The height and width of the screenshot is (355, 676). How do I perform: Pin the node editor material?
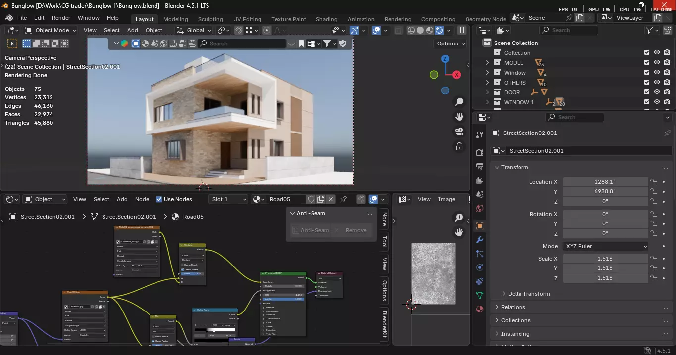pyautogui.click(x=343, y=199)
